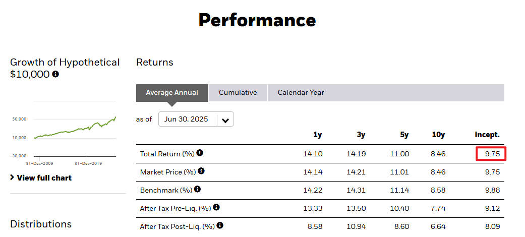Switch to the Average Annual tab
Screen dimensions: 525x237
click(172, 93)
